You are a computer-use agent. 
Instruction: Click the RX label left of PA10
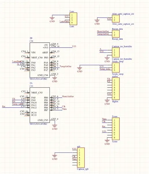tap(14, 101)
